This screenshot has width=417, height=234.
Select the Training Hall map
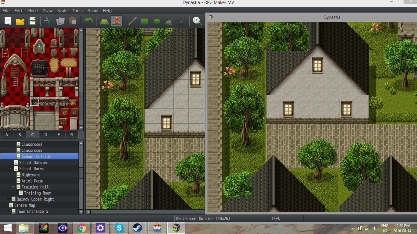pos(35,187)
